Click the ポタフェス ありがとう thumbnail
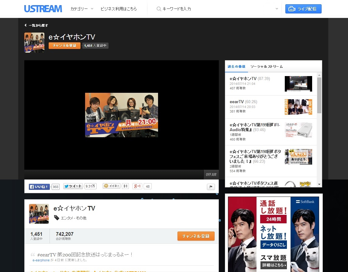 298,157
